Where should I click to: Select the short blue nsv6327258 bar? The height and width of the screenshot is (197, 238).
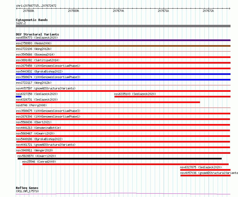(x=18, y=97)
